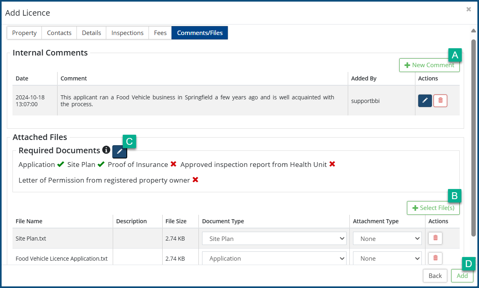Switch to the Contacts tab
The width and height of the screenshot is (479, 288).
pyautogui.click(x=59, y=33)
